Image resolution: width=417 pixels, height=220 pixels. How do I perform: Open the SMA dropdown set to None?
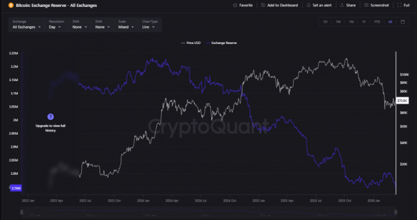[79, 24]
